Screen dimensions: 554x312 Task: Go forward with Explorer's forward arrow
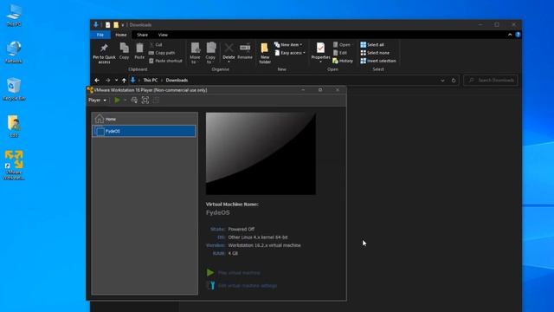107,81
